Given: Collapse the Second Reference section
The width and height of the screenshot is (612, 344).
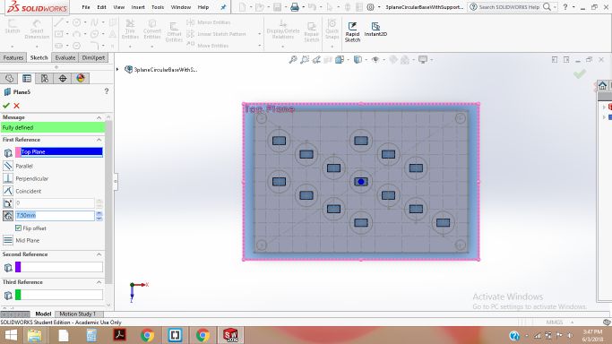Looking at the screenshot, I should [x=99, y=254].
